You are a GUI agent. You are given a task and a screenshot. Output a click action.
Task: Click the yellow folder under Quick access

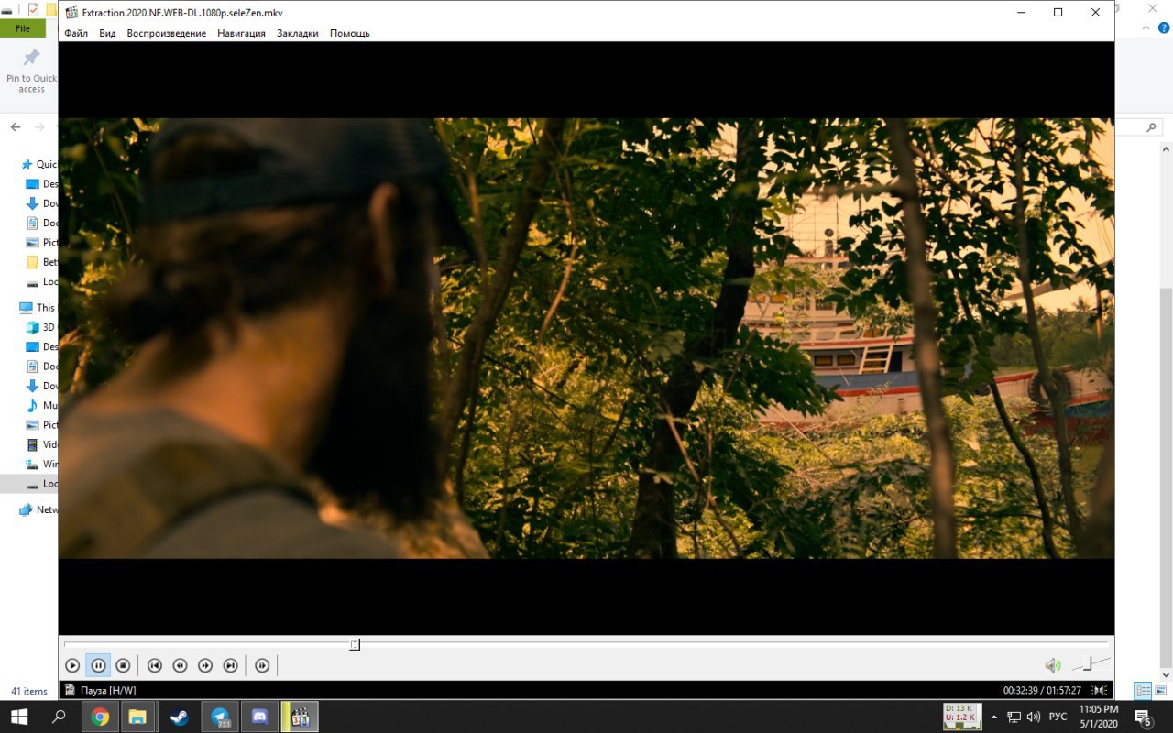[33, 262]
